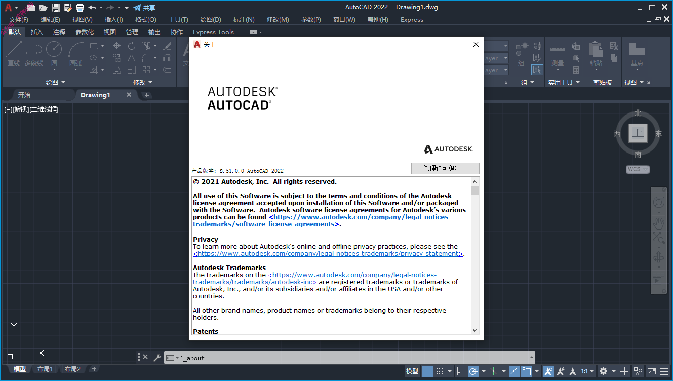Toggle polar tracking in status bar
This screenshot has width=673, height=381.
coord(473,371)
